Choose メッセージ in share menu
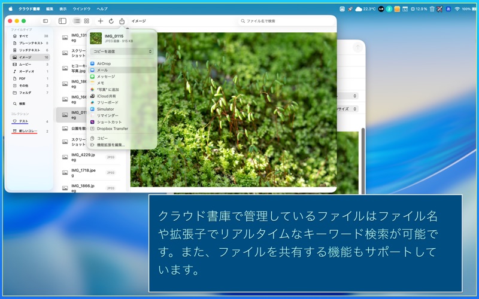 [x=122, y=77]
